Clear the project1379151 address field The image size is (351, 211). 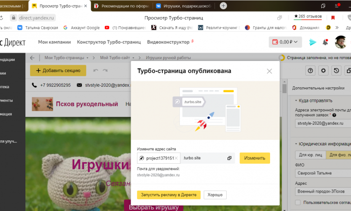point(176,158)
